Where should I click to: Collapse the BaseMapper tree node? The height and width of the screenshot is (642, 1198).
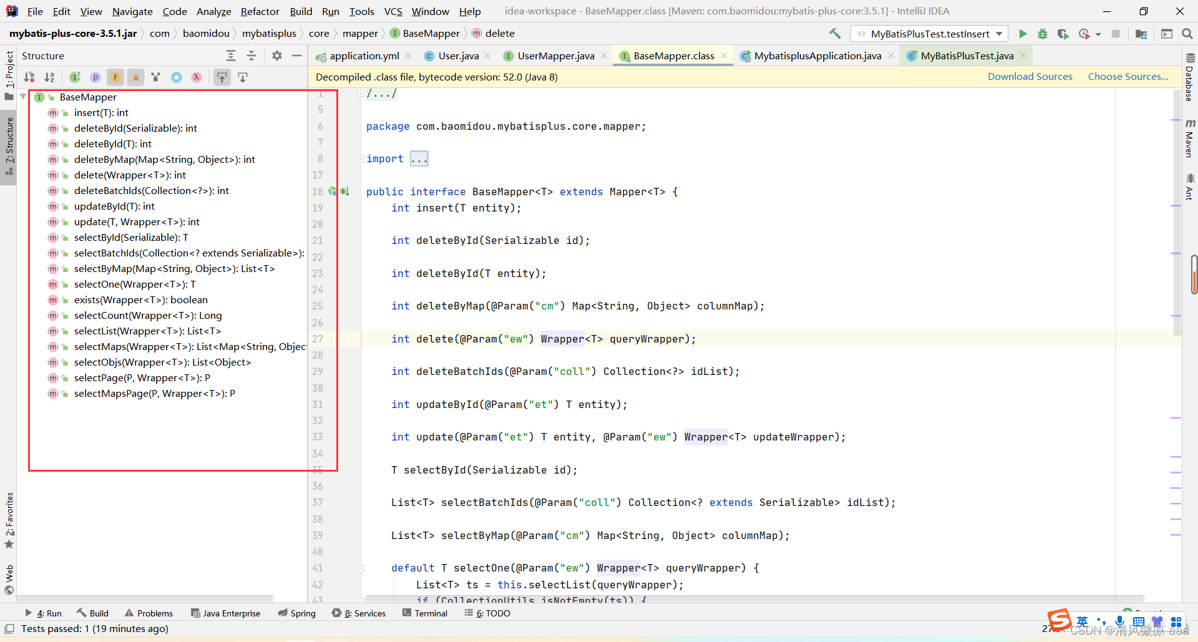click(23, 97)
